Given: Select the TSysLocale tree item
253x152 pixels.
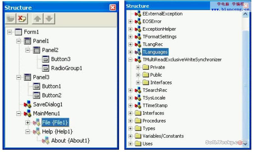Looking at the screenshot, I should [x=154, y=98].
